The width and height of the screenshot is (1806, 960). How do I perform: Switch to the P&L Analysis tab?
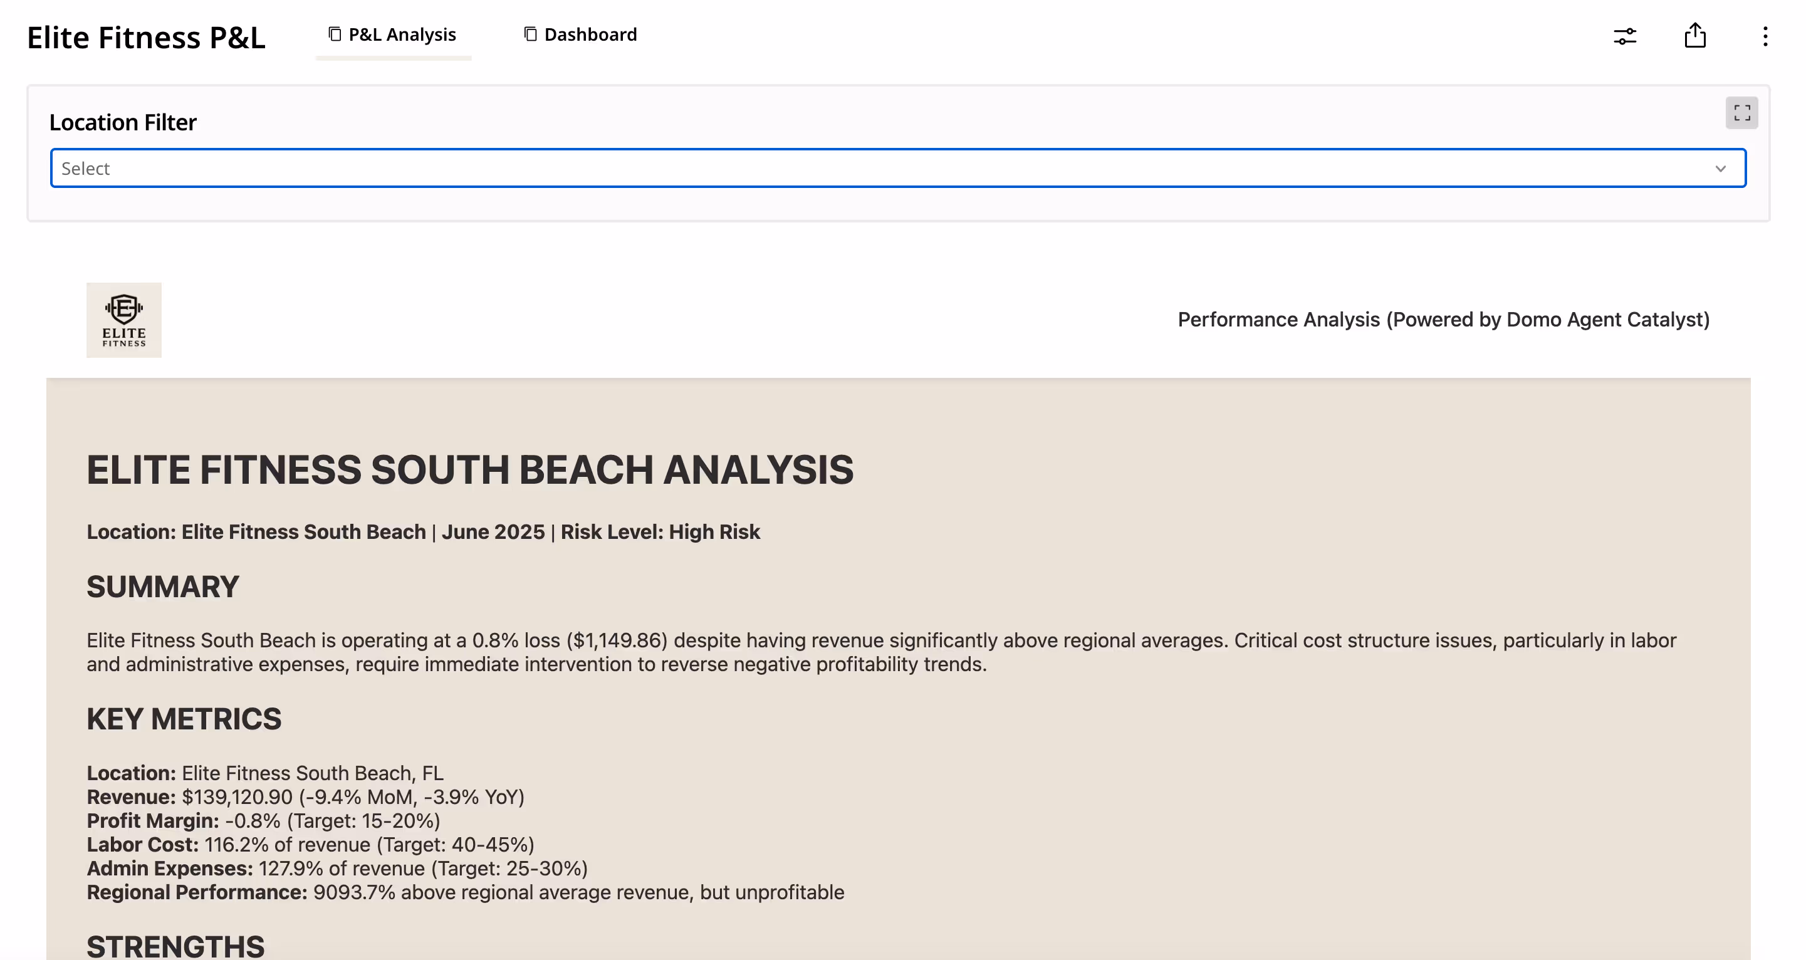click(402, 34)
